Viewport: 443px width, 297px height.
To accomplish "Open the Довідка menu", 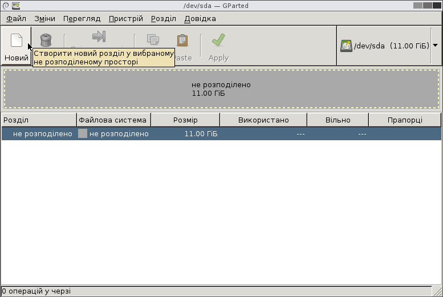I will click(x=200, y=18).
